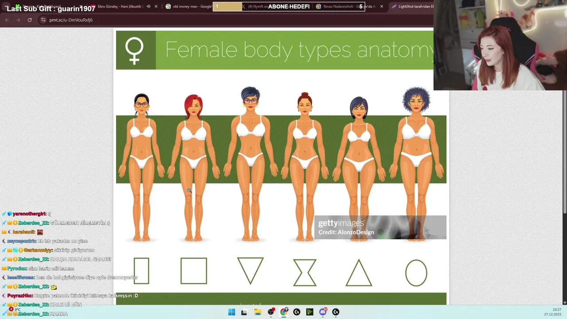Open Logitech G icon right of Discord
567x319 pixels.
point(336,312)
